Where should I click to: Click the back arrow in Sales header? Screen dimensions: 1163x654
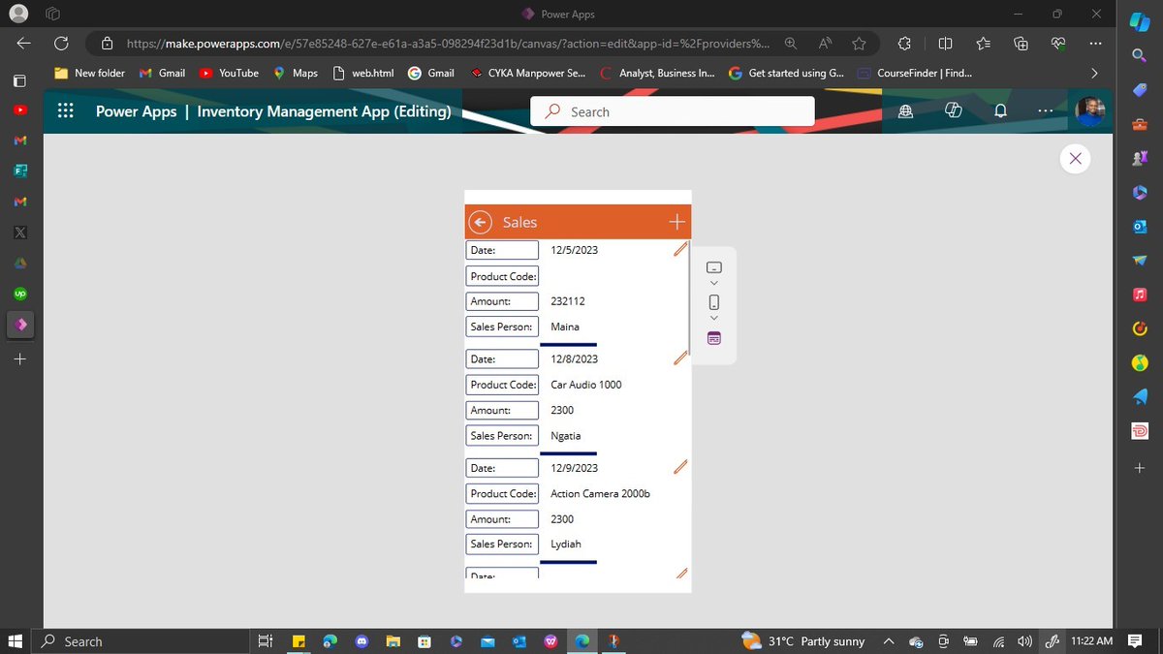click(x=480, y=222)
